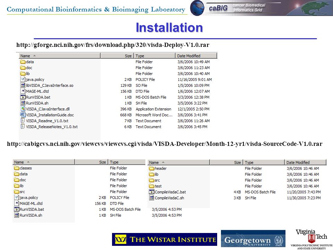Click the '11/30/2005 7:23 PM' date cell

click(304, 198)
